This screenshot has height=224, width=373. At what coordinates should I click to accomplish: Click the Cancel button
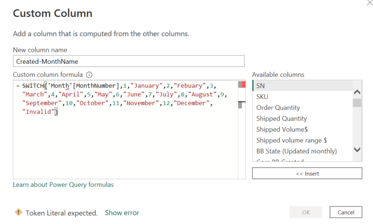coord(346,212)
